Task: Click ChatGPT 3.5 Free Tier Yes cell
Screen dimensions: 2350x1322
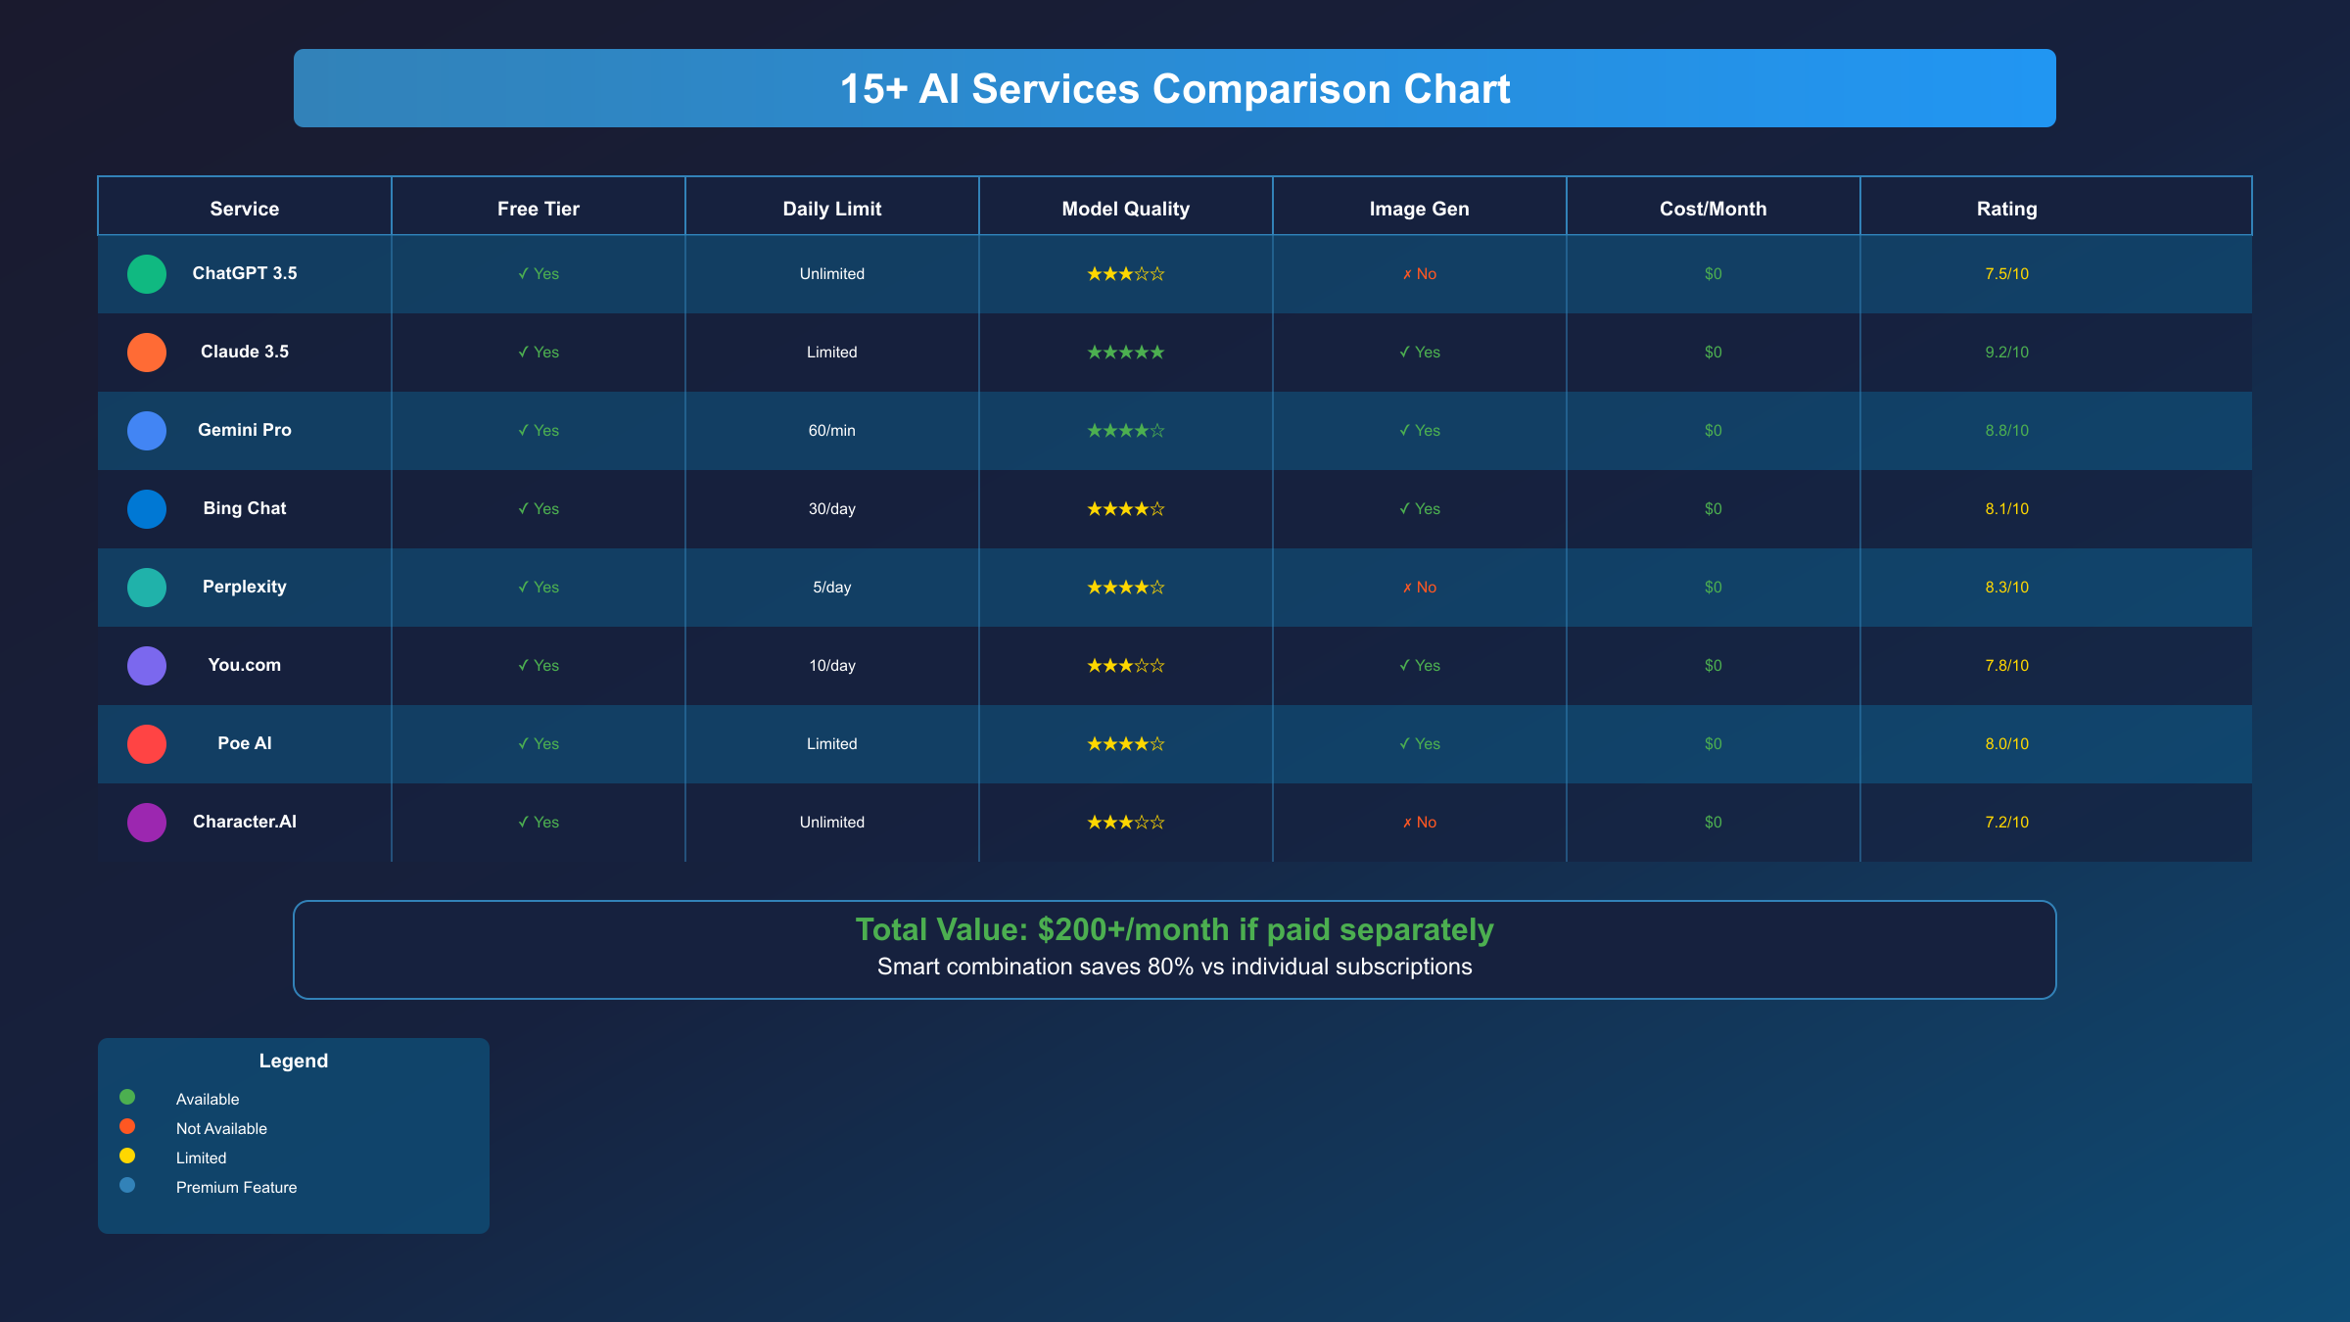Action: (x=539, y=274)
